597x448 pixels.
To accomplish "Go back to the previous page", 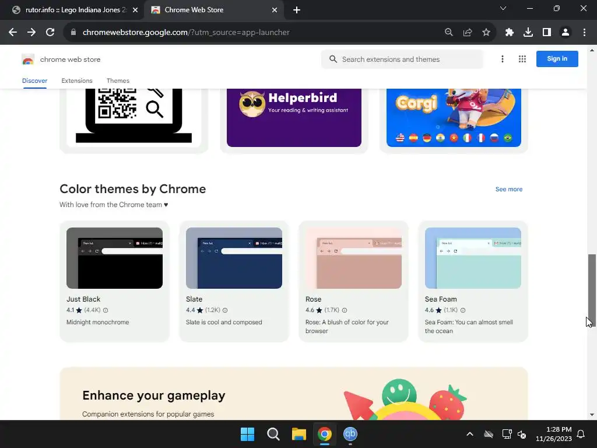I will [13, 33].
